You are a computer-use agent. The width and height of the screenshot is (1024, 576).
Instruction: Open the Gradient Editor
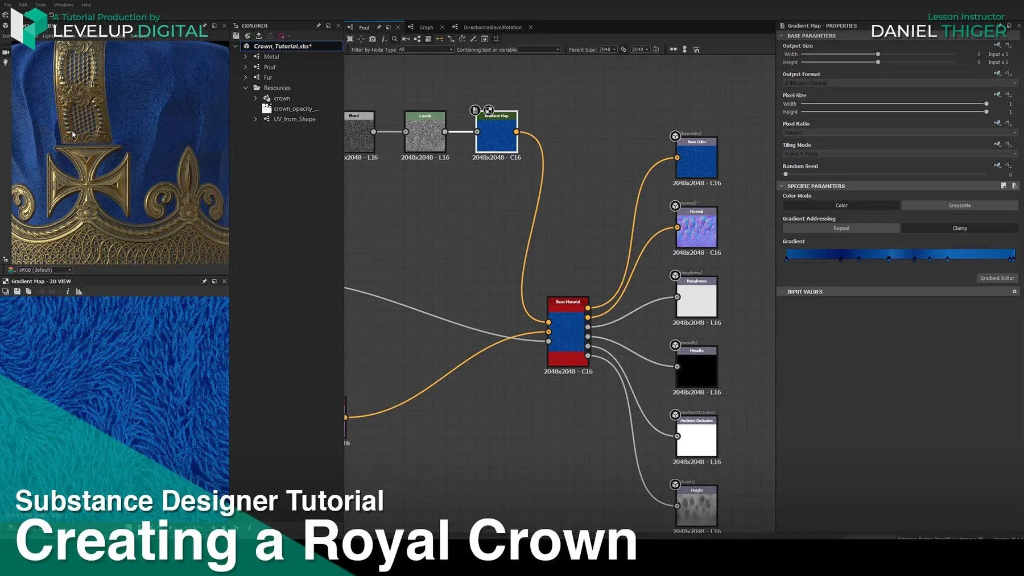click(997, 278)
